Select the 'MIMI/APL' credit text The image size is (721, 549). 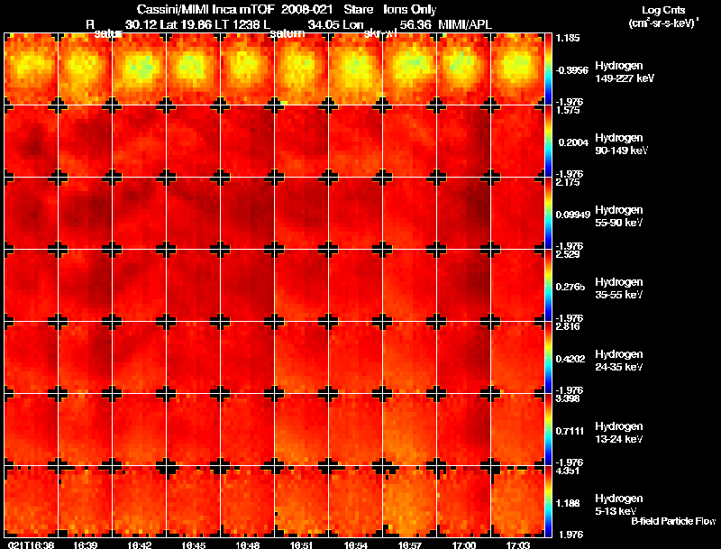pos(465,25)
